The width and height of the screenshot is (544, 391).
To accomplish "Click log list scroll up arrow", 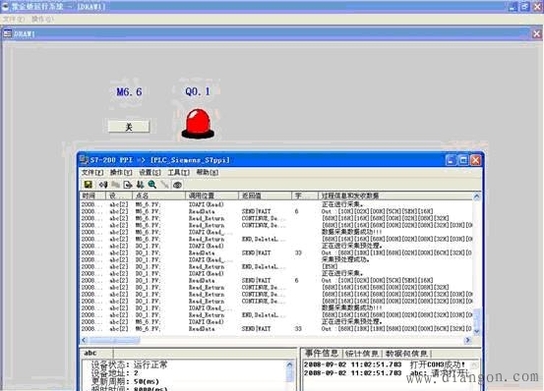I will coord(477,196).
